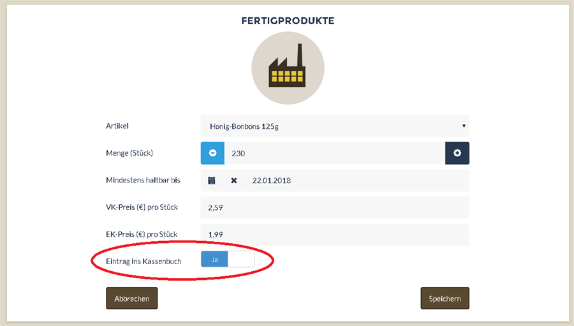Open the calendar date picker icon
Viewport: 574px width, 326px height.
click(x=212, y=181)
